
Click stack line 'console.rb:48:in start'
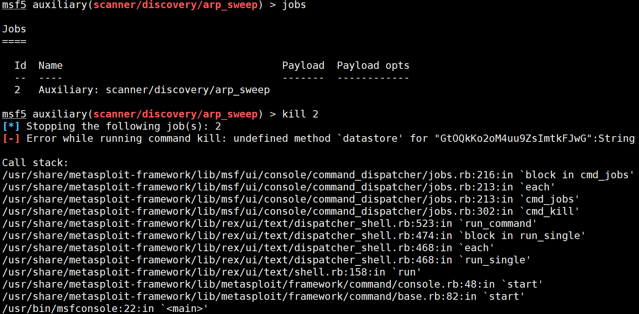coord(272,284)
